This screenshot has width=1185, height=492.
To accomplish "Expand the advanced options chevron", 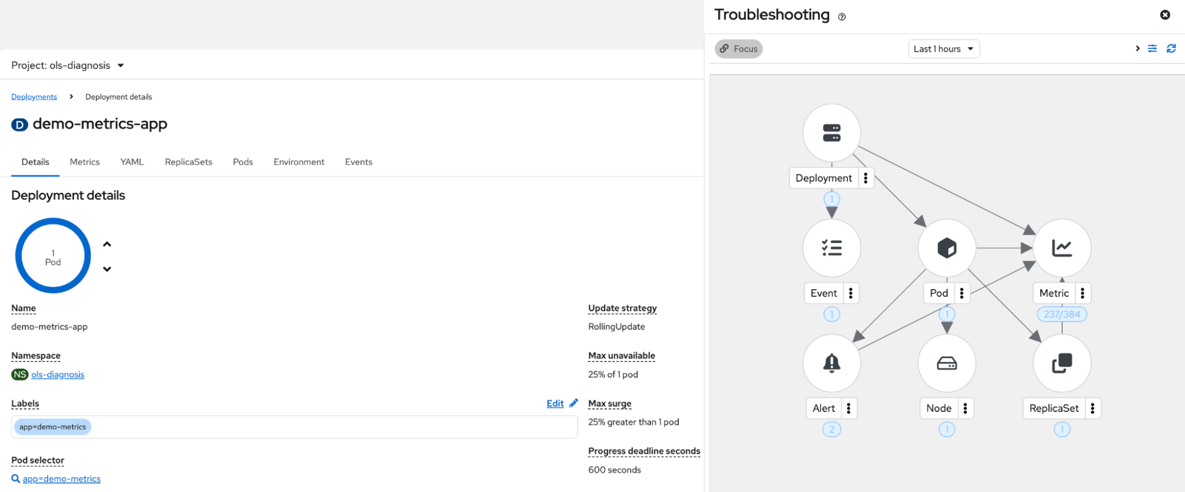I will pyautogui.click(x=1138, y=49).
